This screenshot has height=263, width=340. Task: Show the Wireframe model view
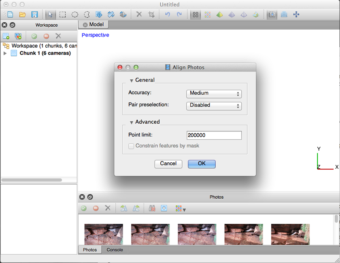(x=244, y=15)
